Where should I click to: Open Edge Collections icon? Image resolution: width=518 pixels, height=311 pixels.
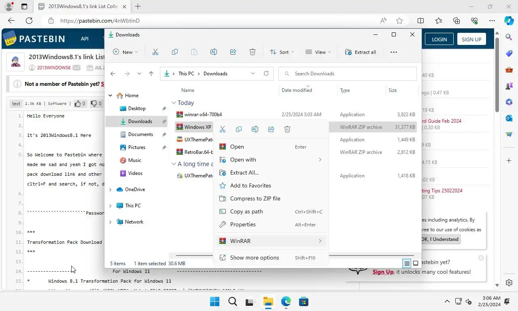click(x=456, y=21)
